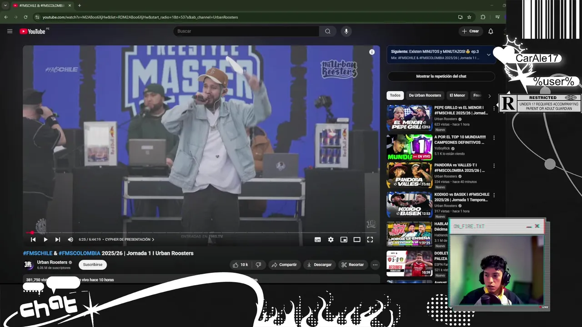Open the notifications bell
Screen dimensions: 582x327
[491, 31]
